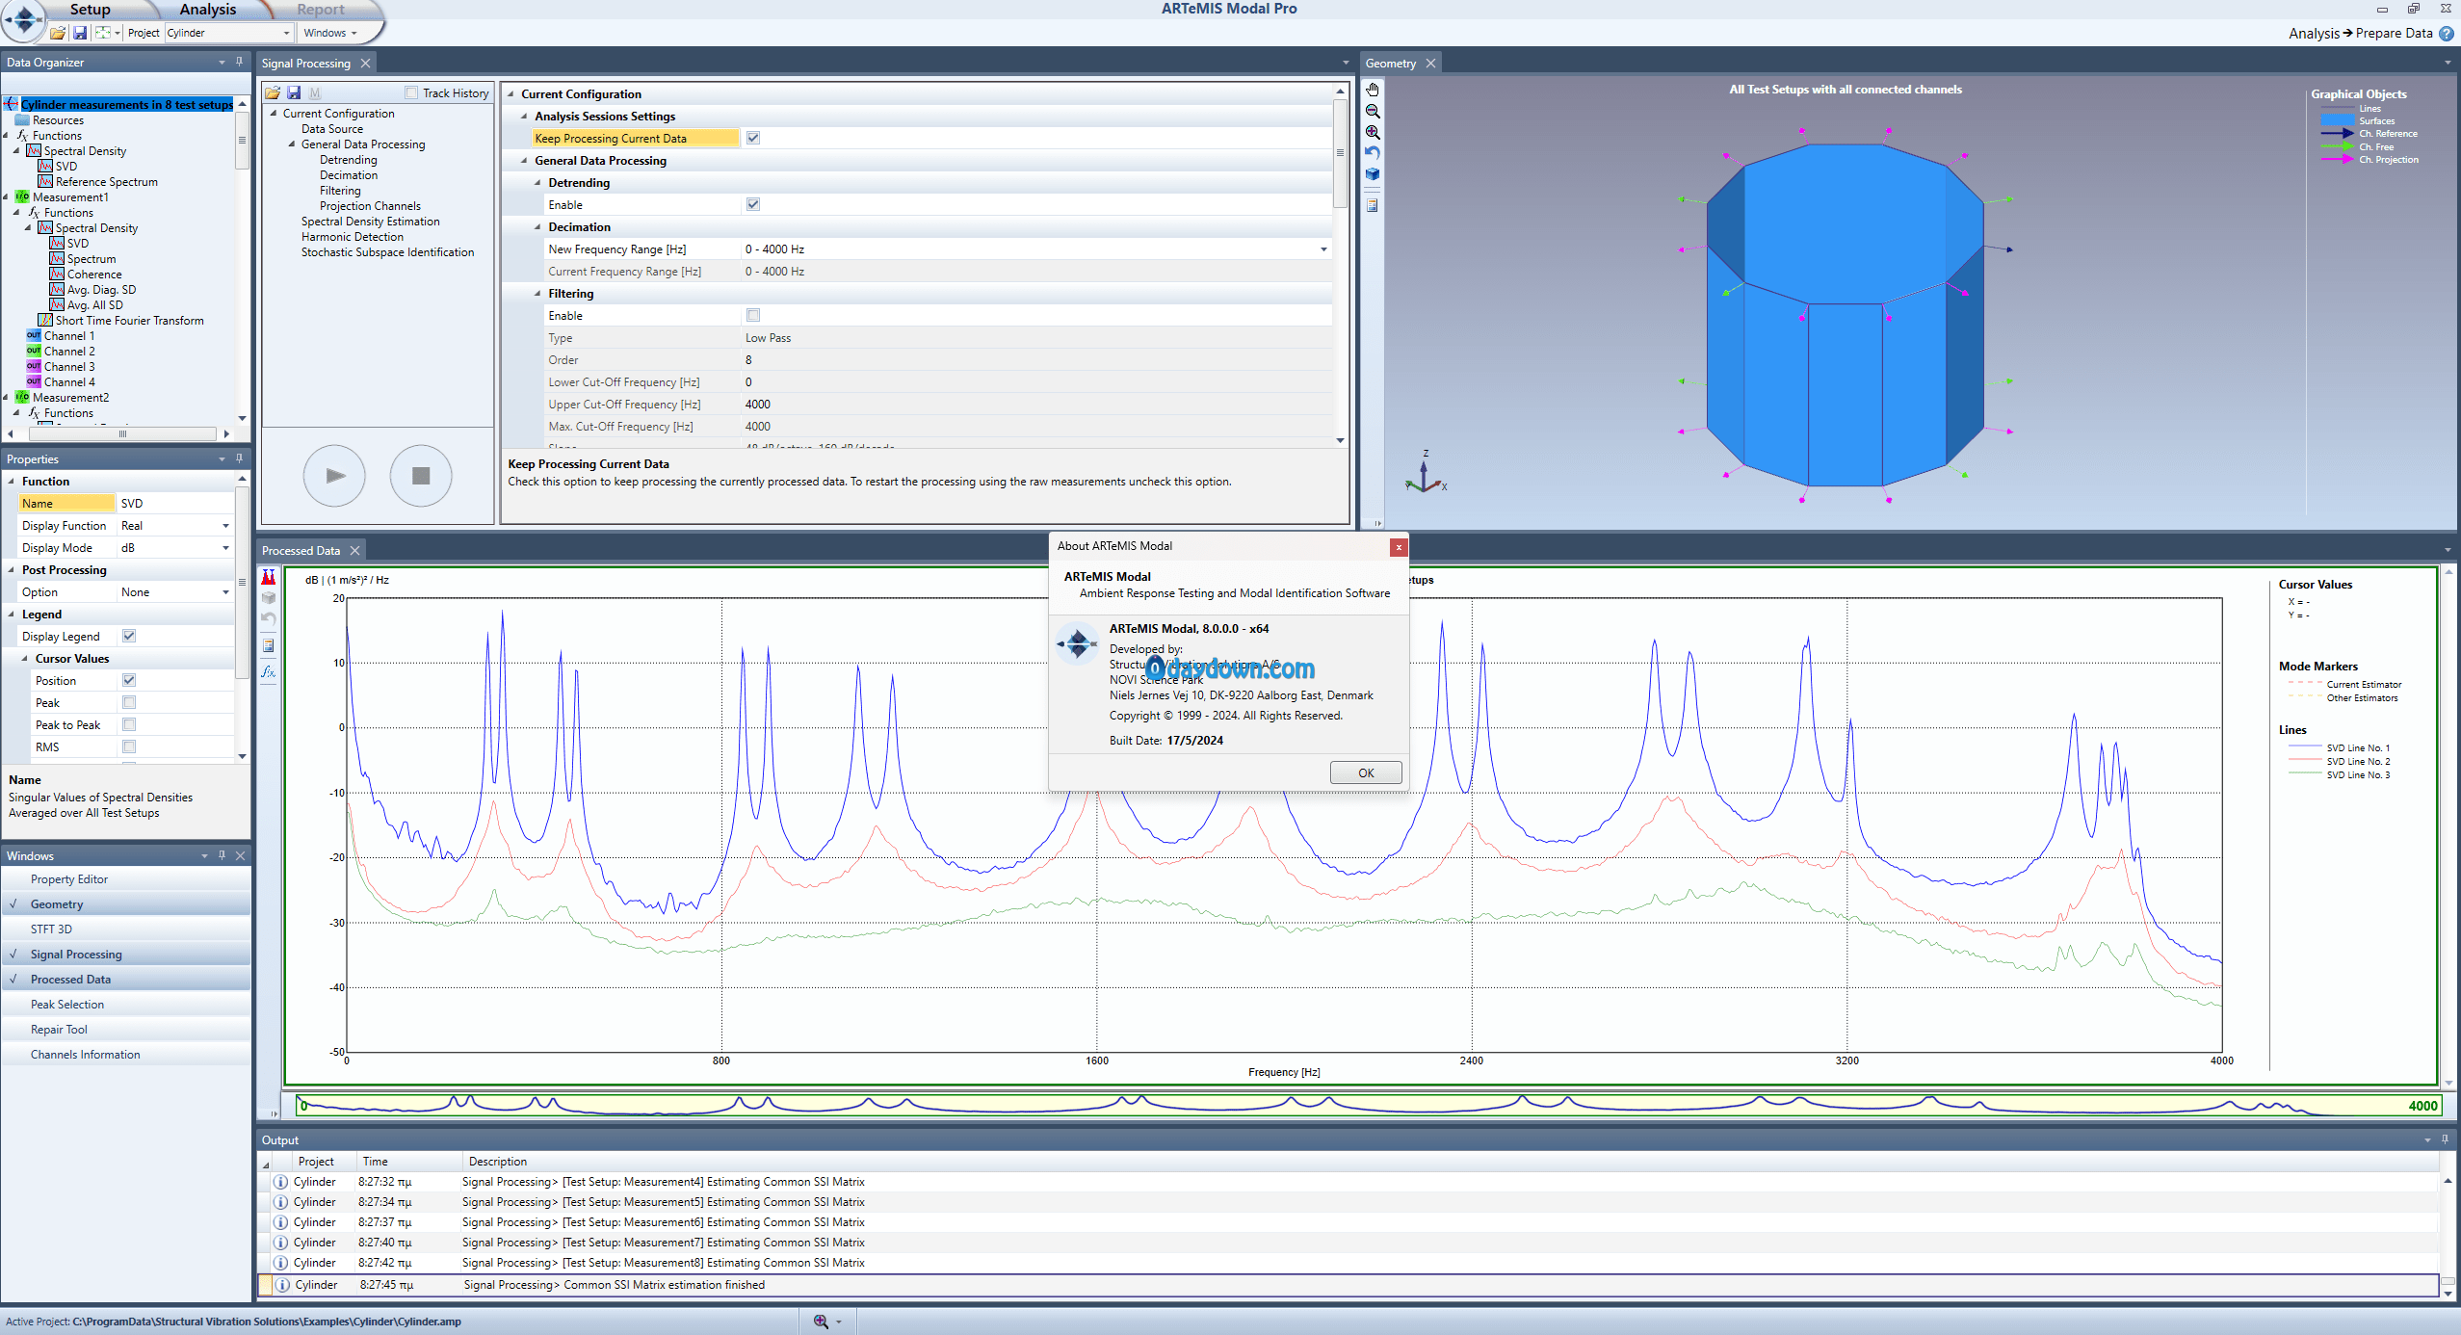This screenshot has height=1335, width=2461.
Task: Zoom out in the Geometry view
Action: pyautogui.click(x=1373, y=111)
